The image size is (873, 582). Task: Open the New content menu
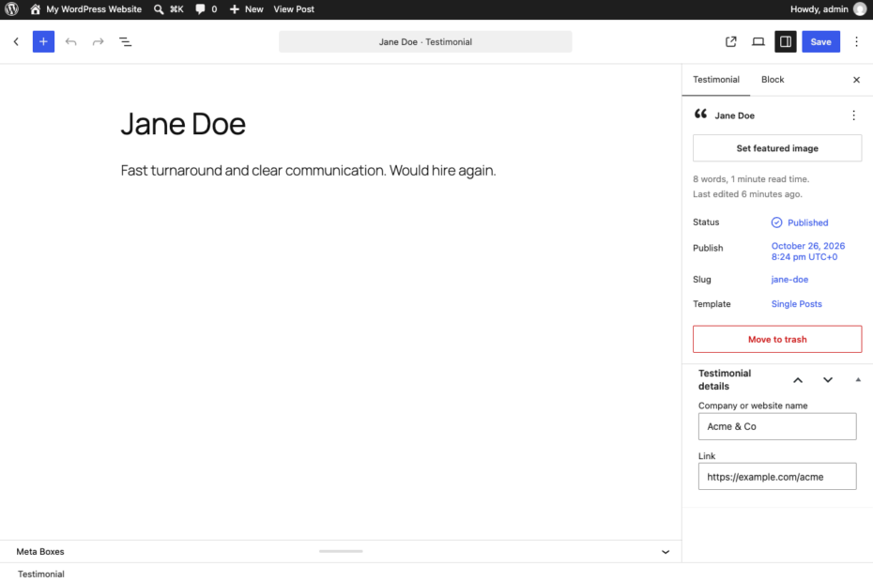(247, 8)
